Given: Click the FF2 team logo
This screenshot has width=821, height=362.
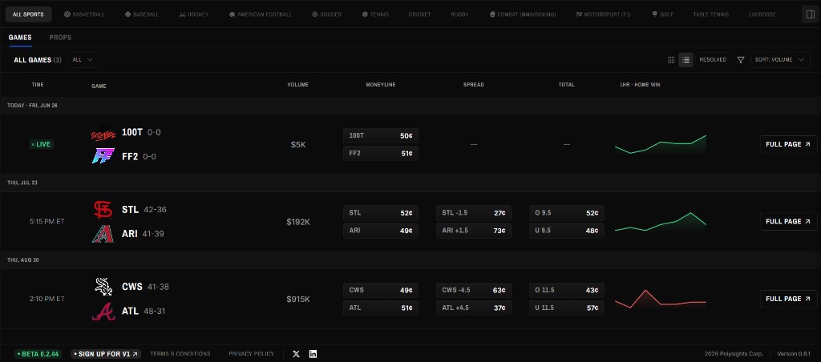Looking at the screenshot, I should tap(103, 156).
